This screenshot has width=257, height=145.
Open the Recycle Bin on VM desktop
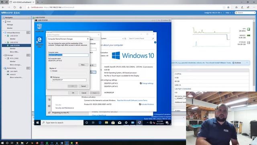(x=39, y=27)
